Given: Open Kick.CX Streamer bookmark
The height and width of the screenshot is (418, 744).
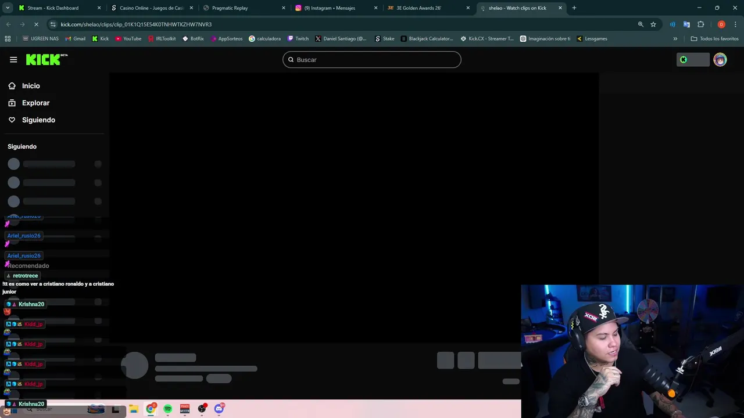Looking at the screenshot, I should click(x=487, y=39).
